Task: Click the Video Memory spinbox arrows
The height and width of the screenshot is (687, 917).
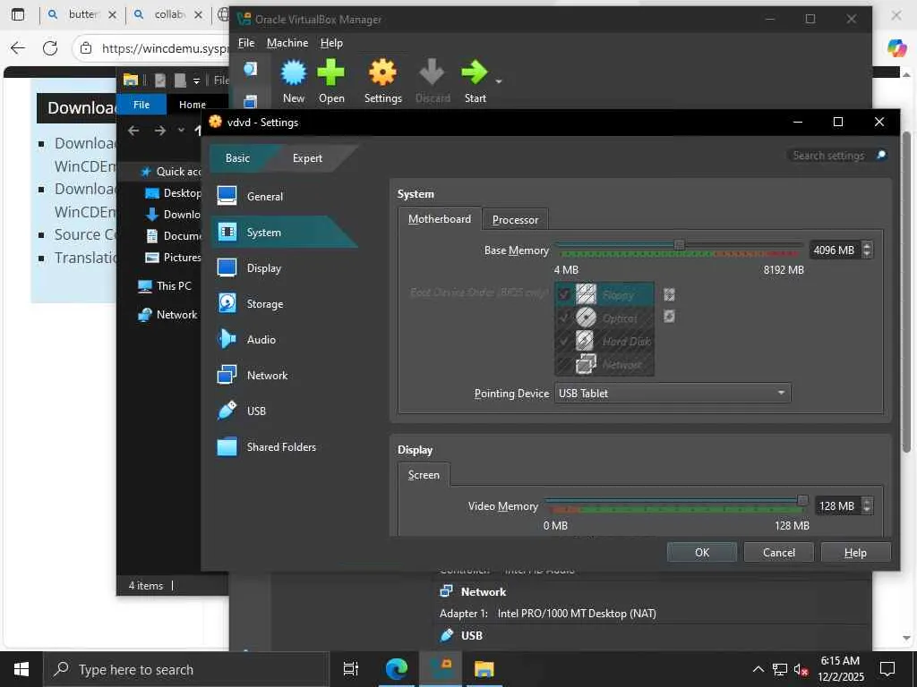Action: [x=867, y=506]
